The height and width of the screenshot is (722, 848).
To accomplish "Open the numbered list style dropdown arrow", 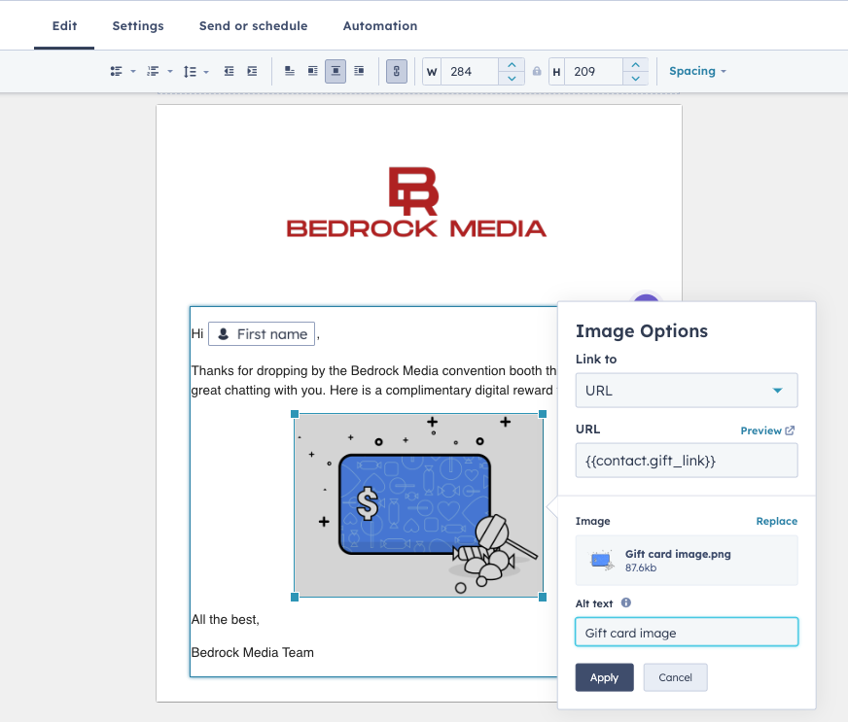I will click(x=170, y=71).
